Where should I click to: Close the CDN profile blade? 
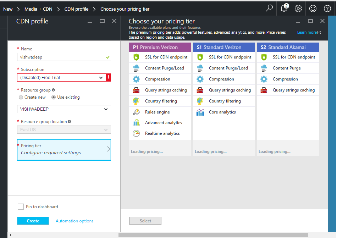pyautogui.click(x=114, y=21)
